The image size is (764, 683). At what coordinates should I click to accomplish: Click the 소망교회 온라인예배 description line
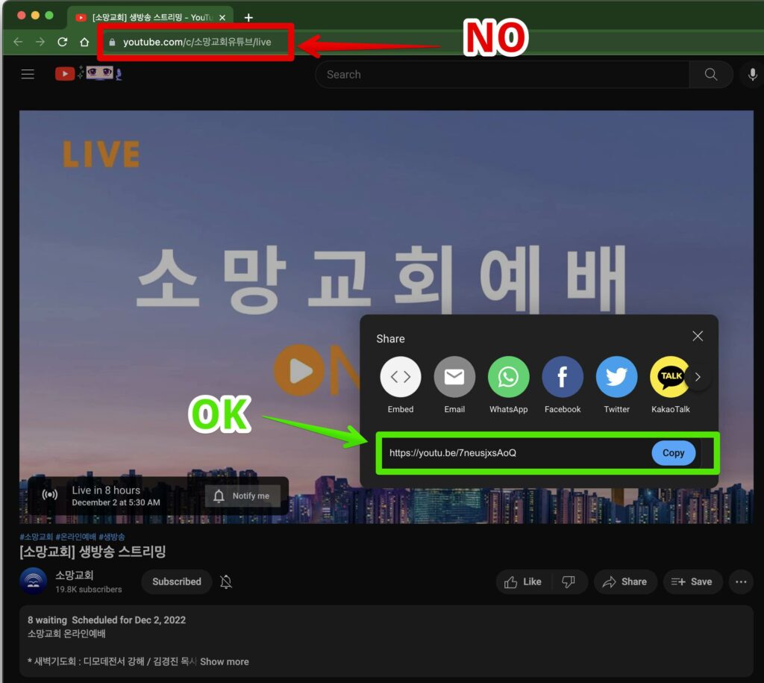[66, 633]
